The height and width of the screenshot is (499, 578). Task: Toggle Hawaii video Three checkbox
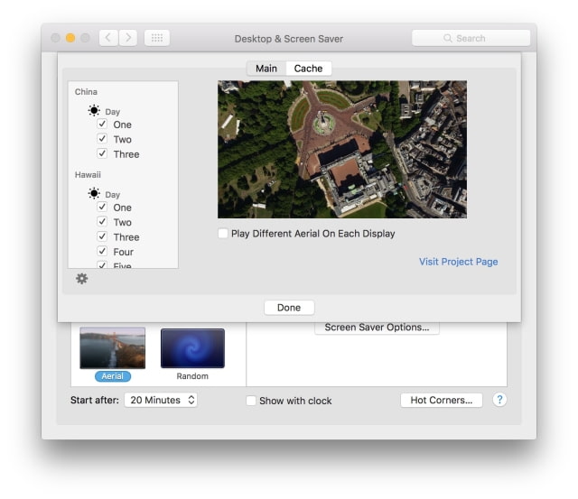point(102,236)
